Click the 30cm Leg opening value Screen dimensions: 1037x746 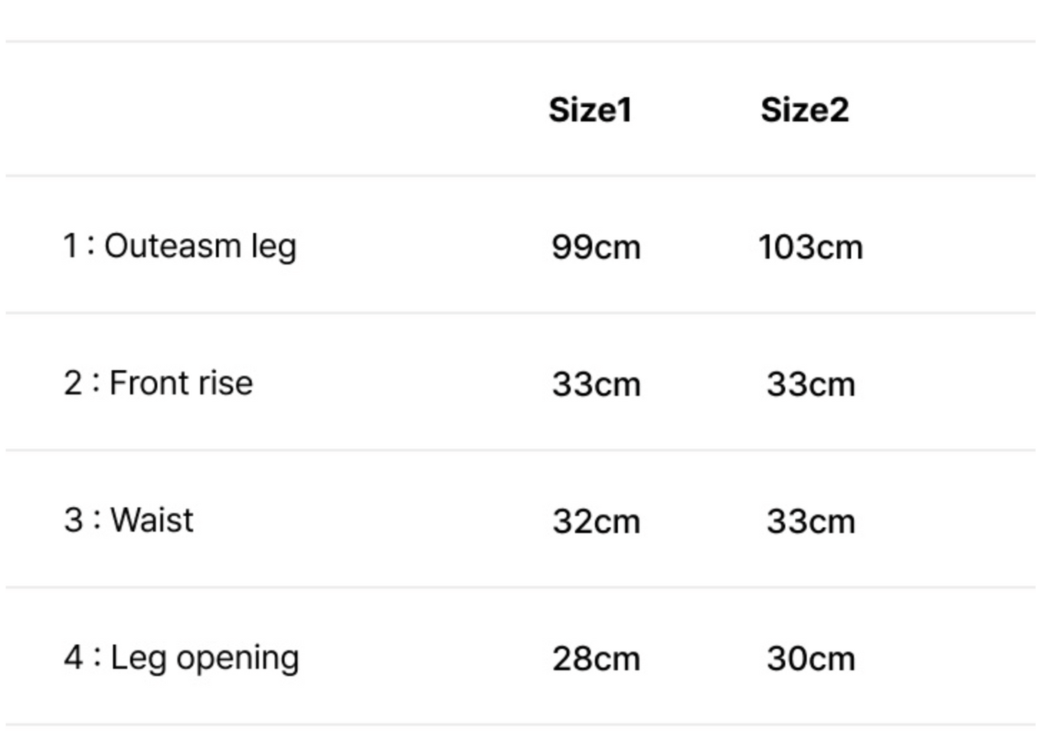[x=810, y=658]
